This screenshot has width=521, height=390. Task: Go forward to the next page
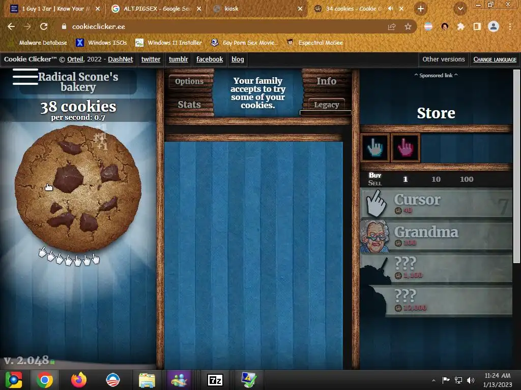coord(27,26)
